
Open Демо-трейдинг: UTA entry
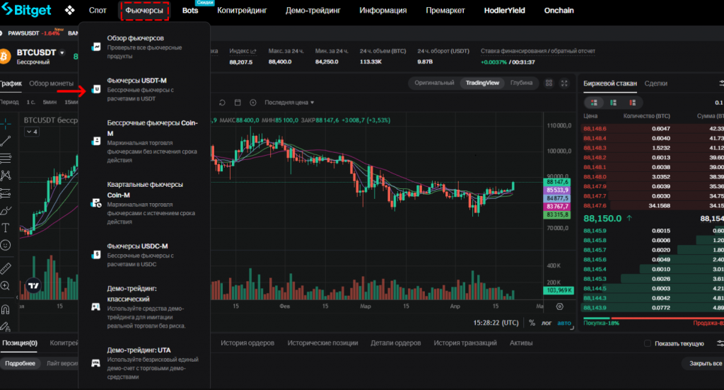coord(144,363)
